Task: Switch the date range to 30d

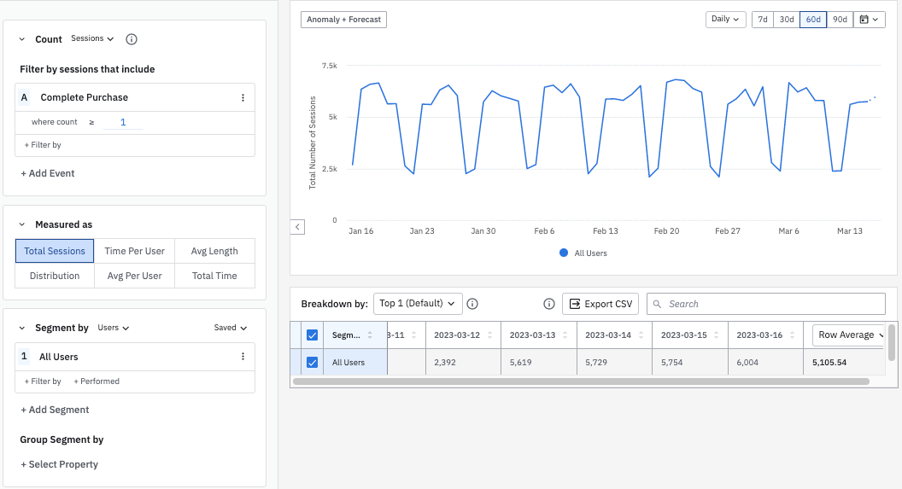Action: point(786,20)
